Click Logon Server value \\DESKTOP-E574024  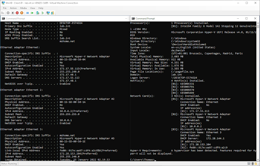(x=184, y=78)
